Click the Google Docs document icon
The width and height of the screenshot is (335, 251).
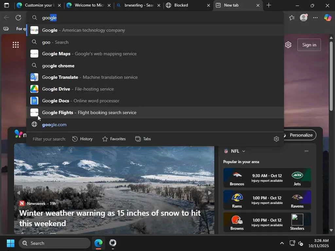[34, 101]
